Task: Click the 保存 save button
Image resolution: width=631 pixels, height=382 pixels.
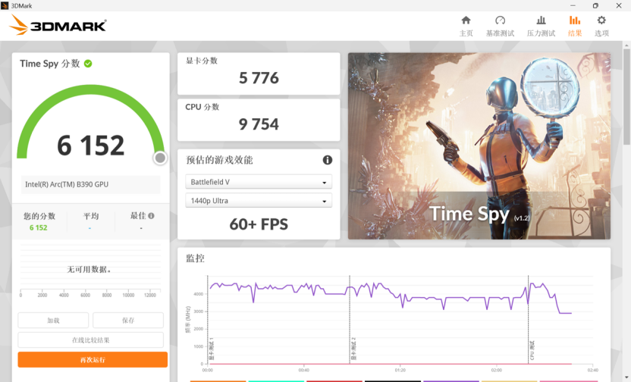Action: [128, 321]
